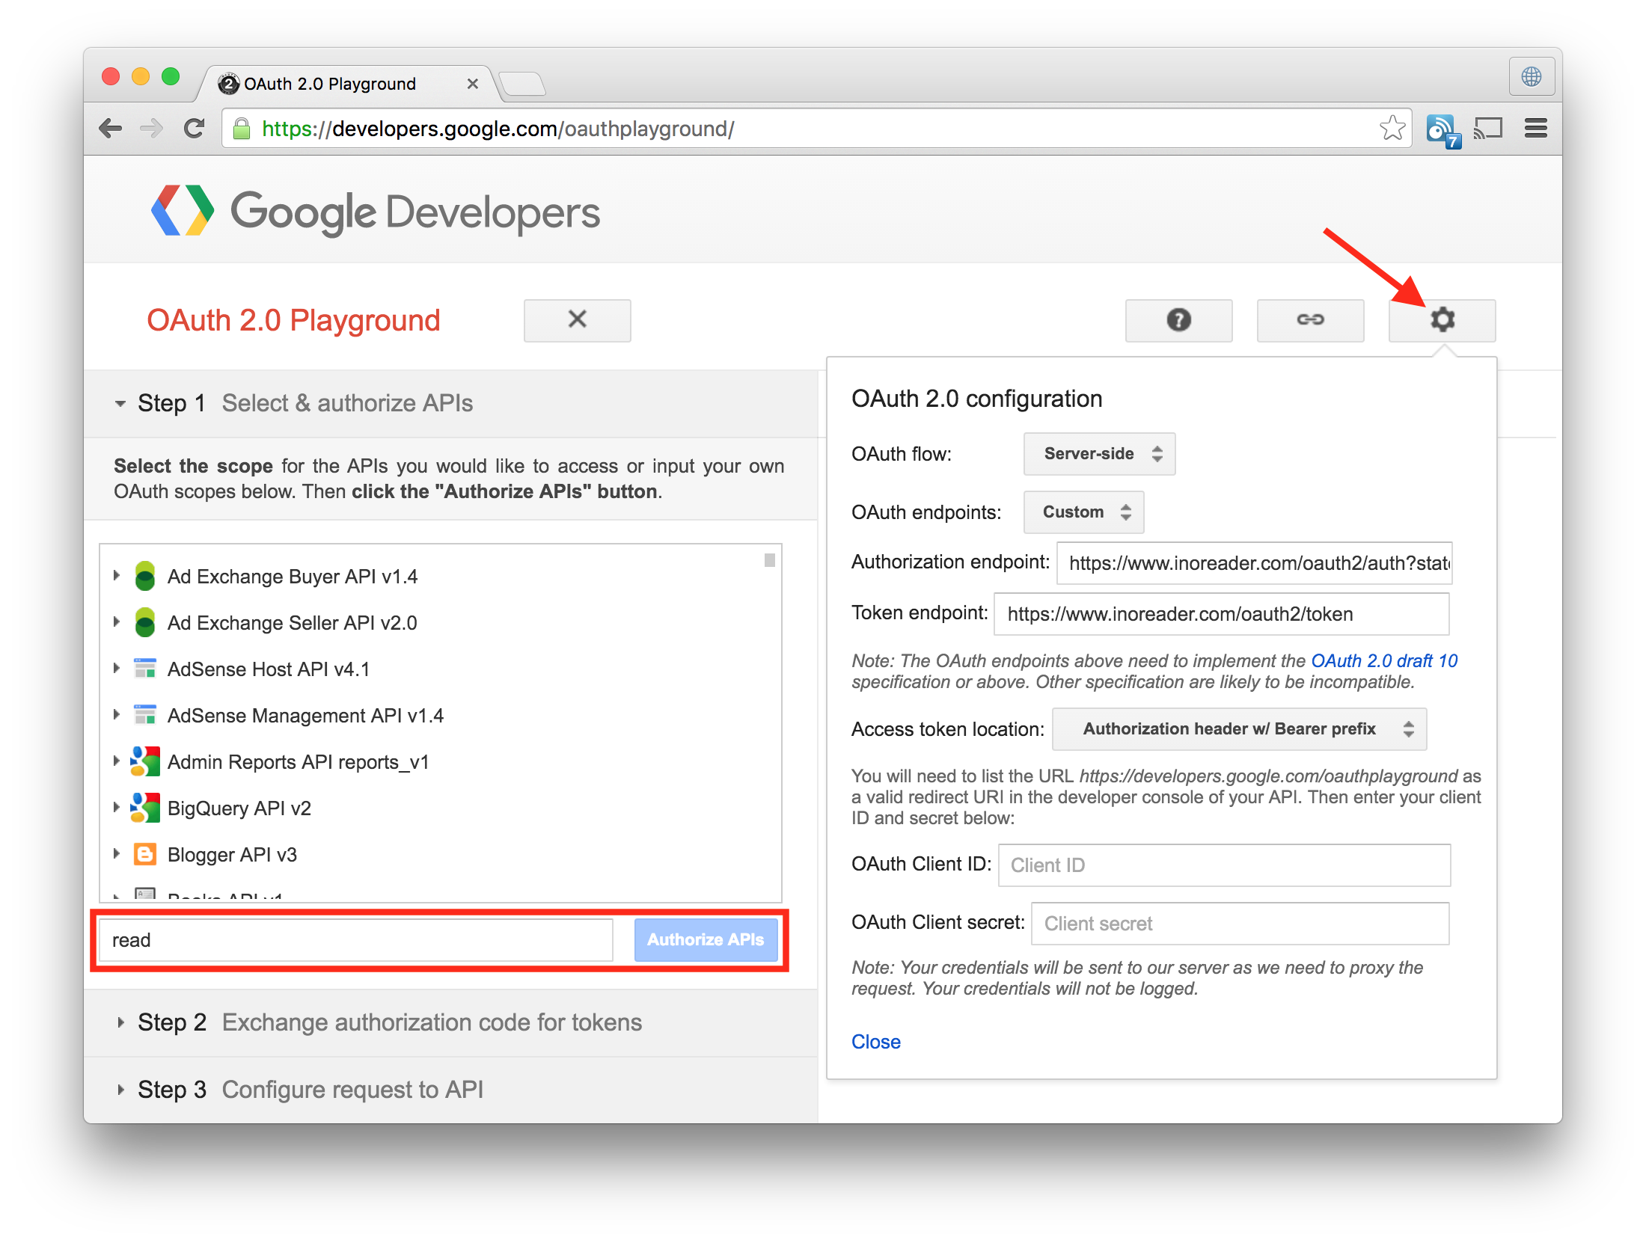
Task: Click the Cast screen icon
Action: tap(1488, 129)
